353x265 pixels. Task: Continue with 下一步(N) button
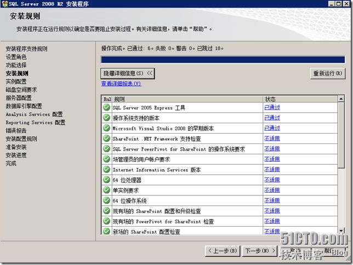click(x=260, y=251)
